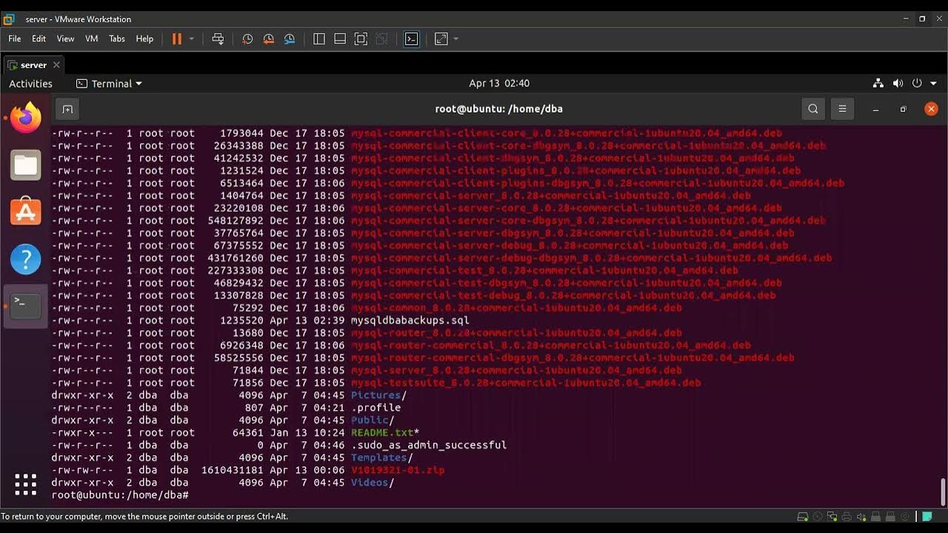Expand the stretch guest dropdown arrow
This screenshot has width=948, height=533.
coord(456,38)
